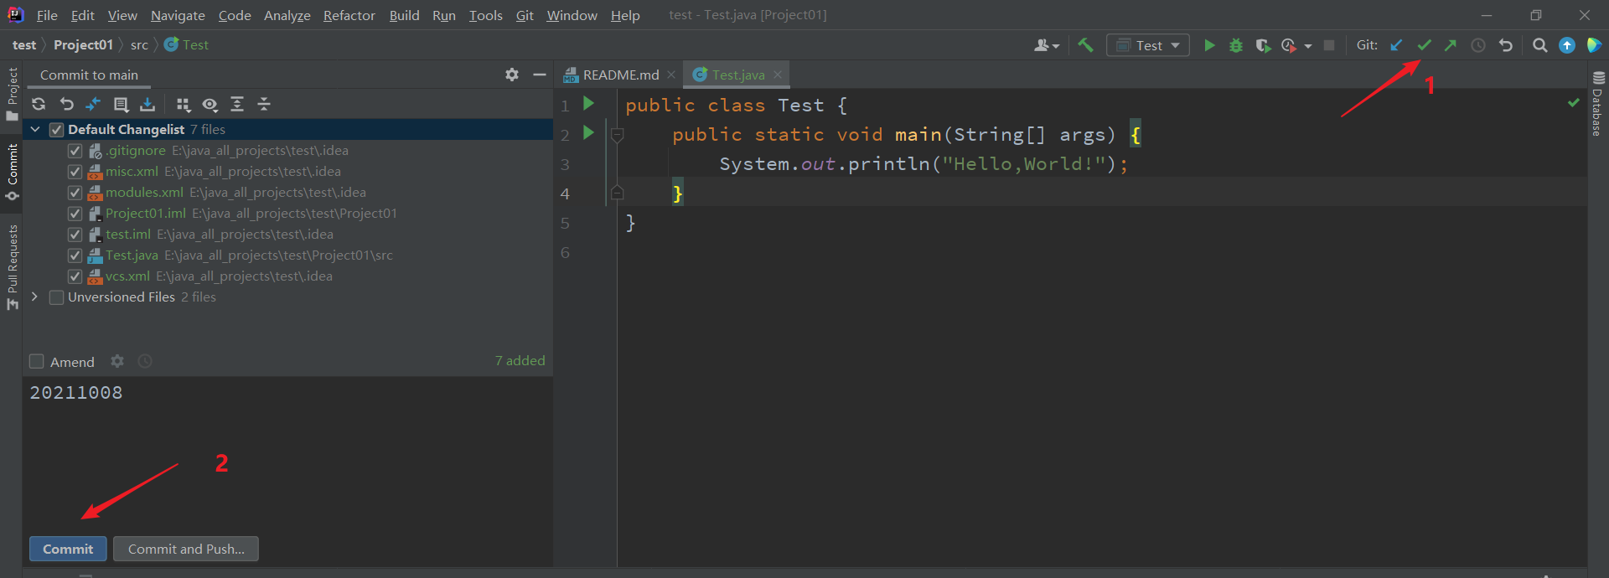
Task: Open Search Everywhere magnifier icon
Action: 1539,45
